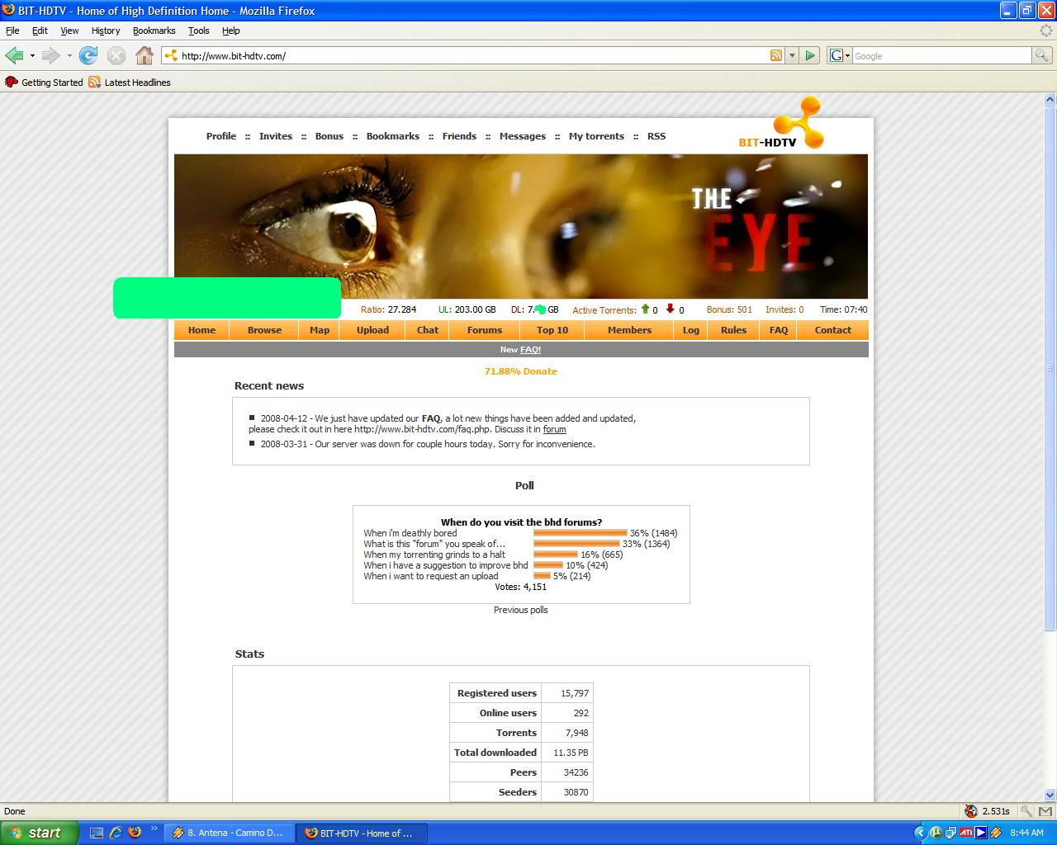Click the network connection tray icon
1057x845 pixels.
951,833
